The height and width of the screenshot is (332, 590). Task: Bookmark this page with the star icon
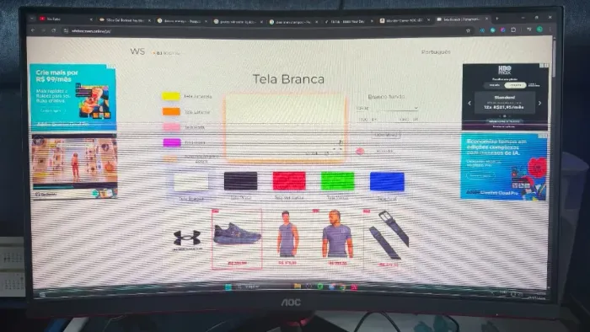[468, 30]
